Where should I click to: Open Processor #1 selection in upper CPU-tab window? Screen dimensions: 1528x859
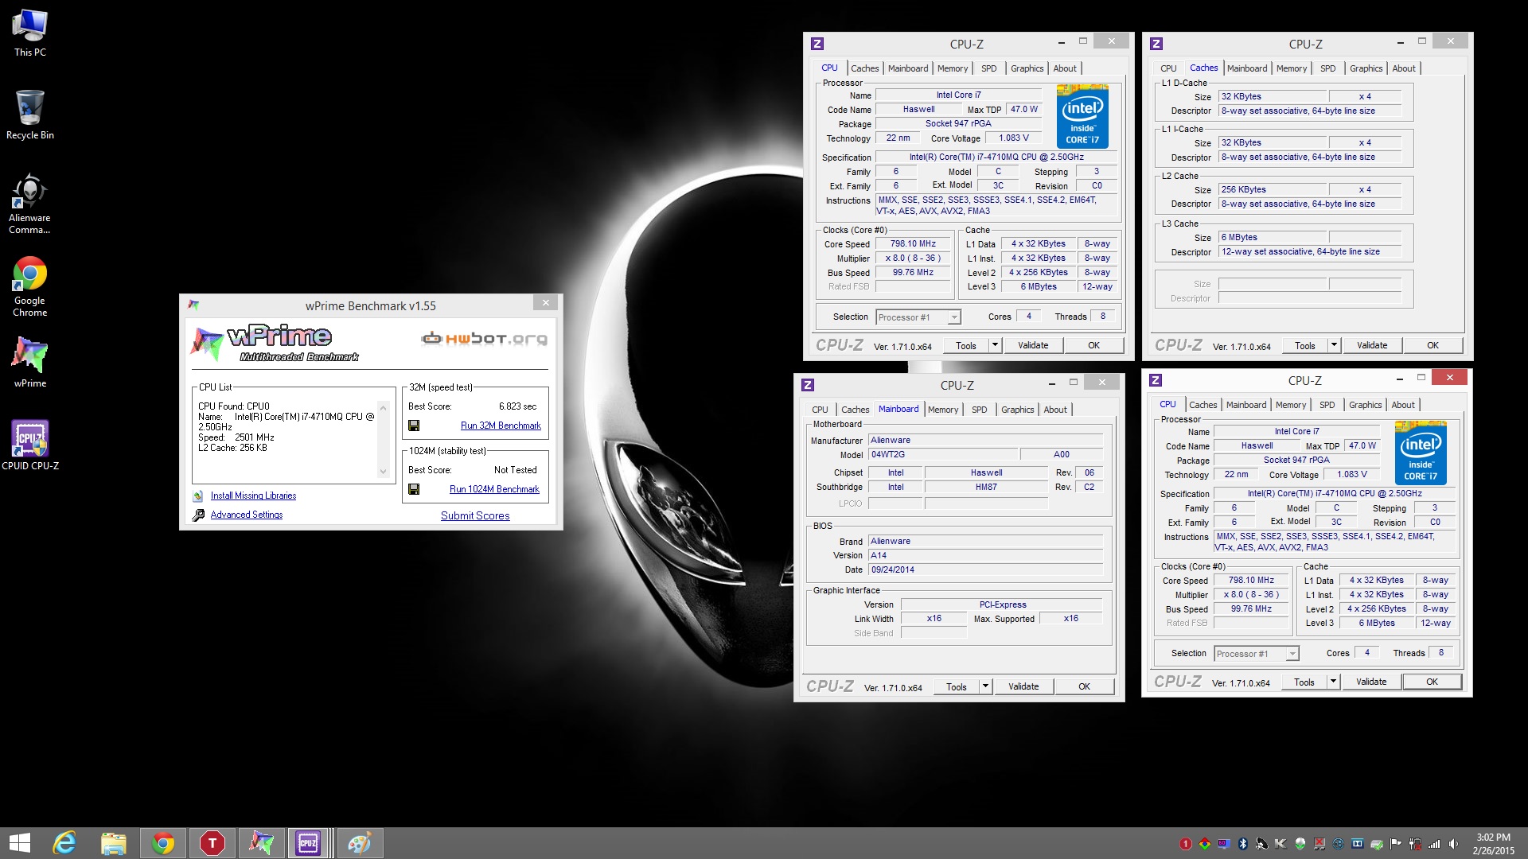pos(918,317)
